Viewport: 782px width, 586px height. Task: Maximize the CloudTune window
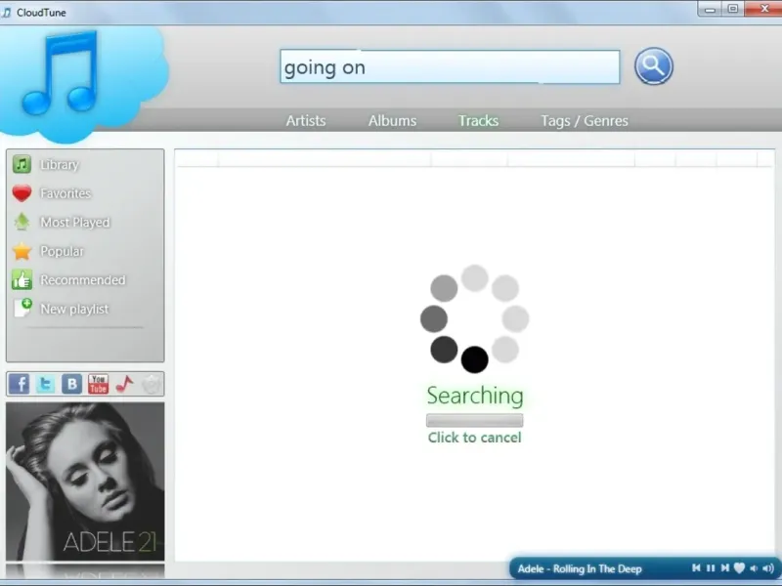733,9
